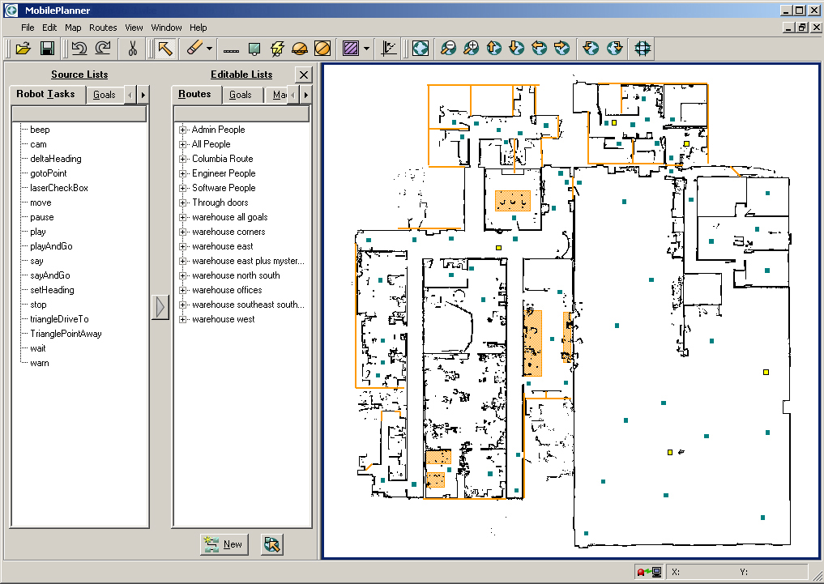Pan the map up with up-arrow globe
Screen dimensions: 824x584
click(x=494, y=49)
